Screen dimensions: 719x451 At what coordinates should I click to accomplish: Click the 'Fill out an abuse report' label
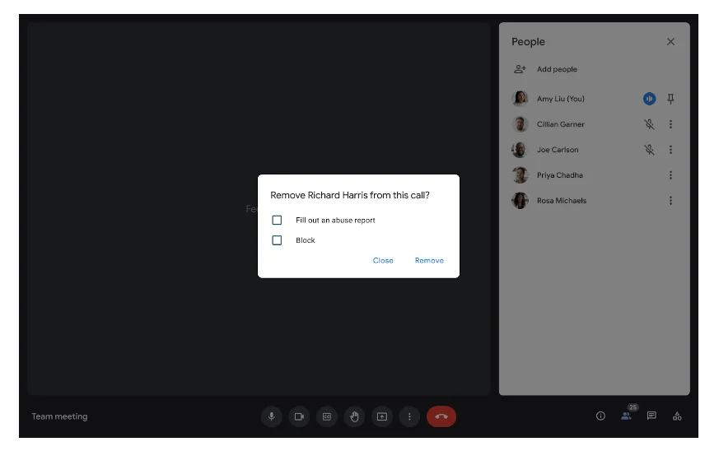point(335,220)
